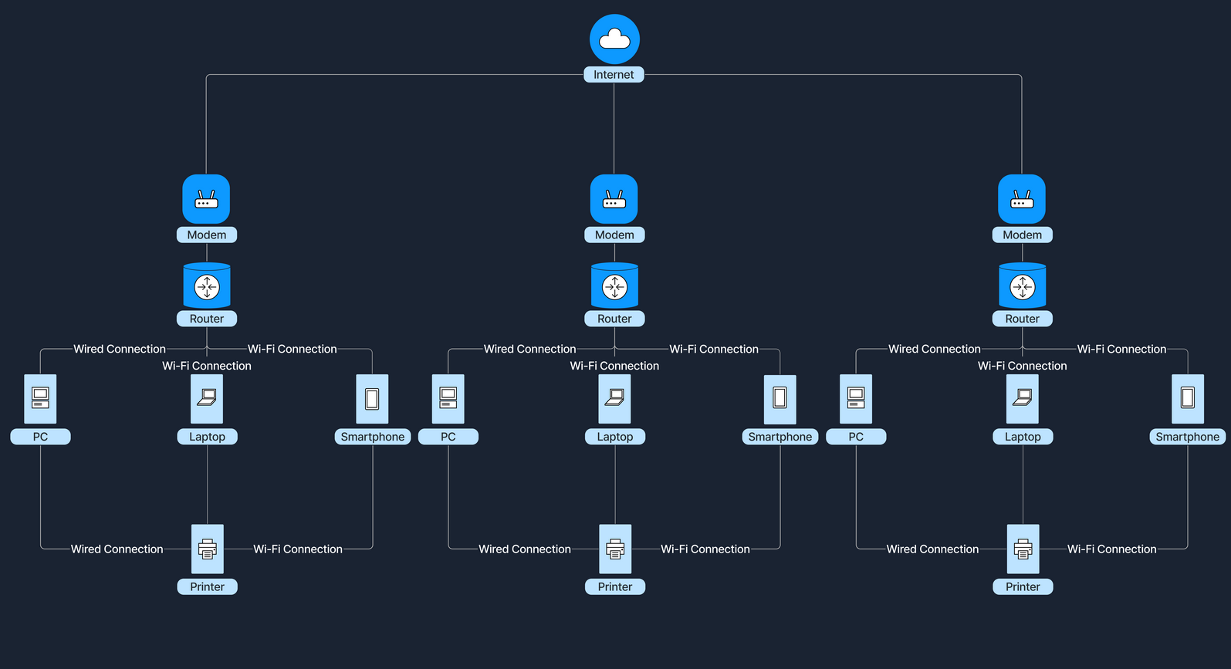Click the PC label in middle network
Image resolution: width=1231 pixels, height=669 pixels.
pos(448,437)
